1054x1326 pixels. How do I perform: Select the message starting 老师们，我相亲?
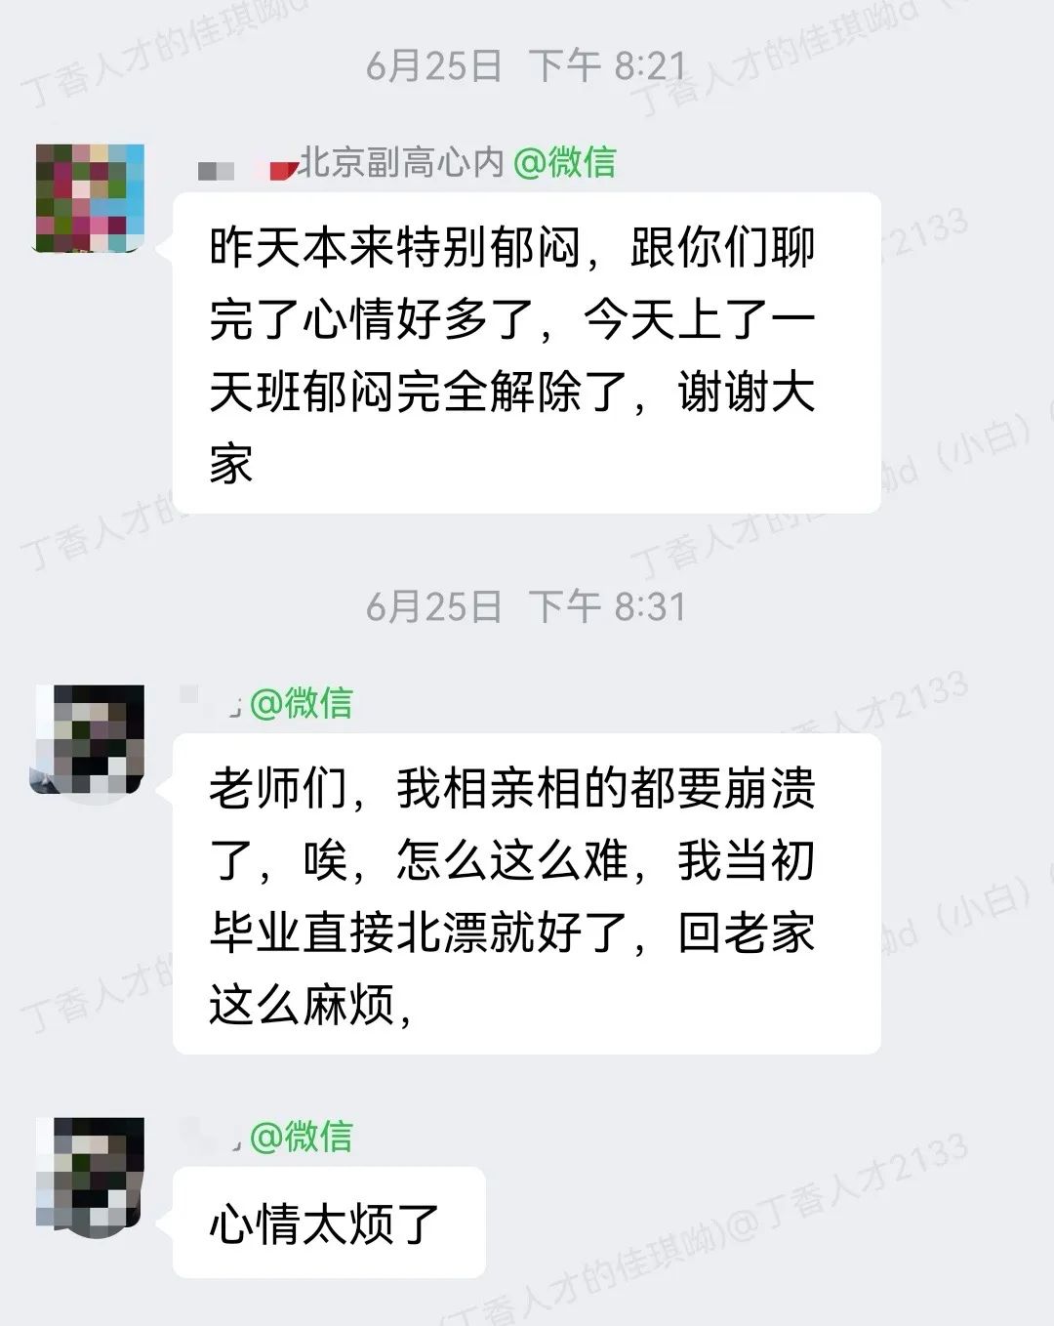pyautogui.click(x=527, y=894)
